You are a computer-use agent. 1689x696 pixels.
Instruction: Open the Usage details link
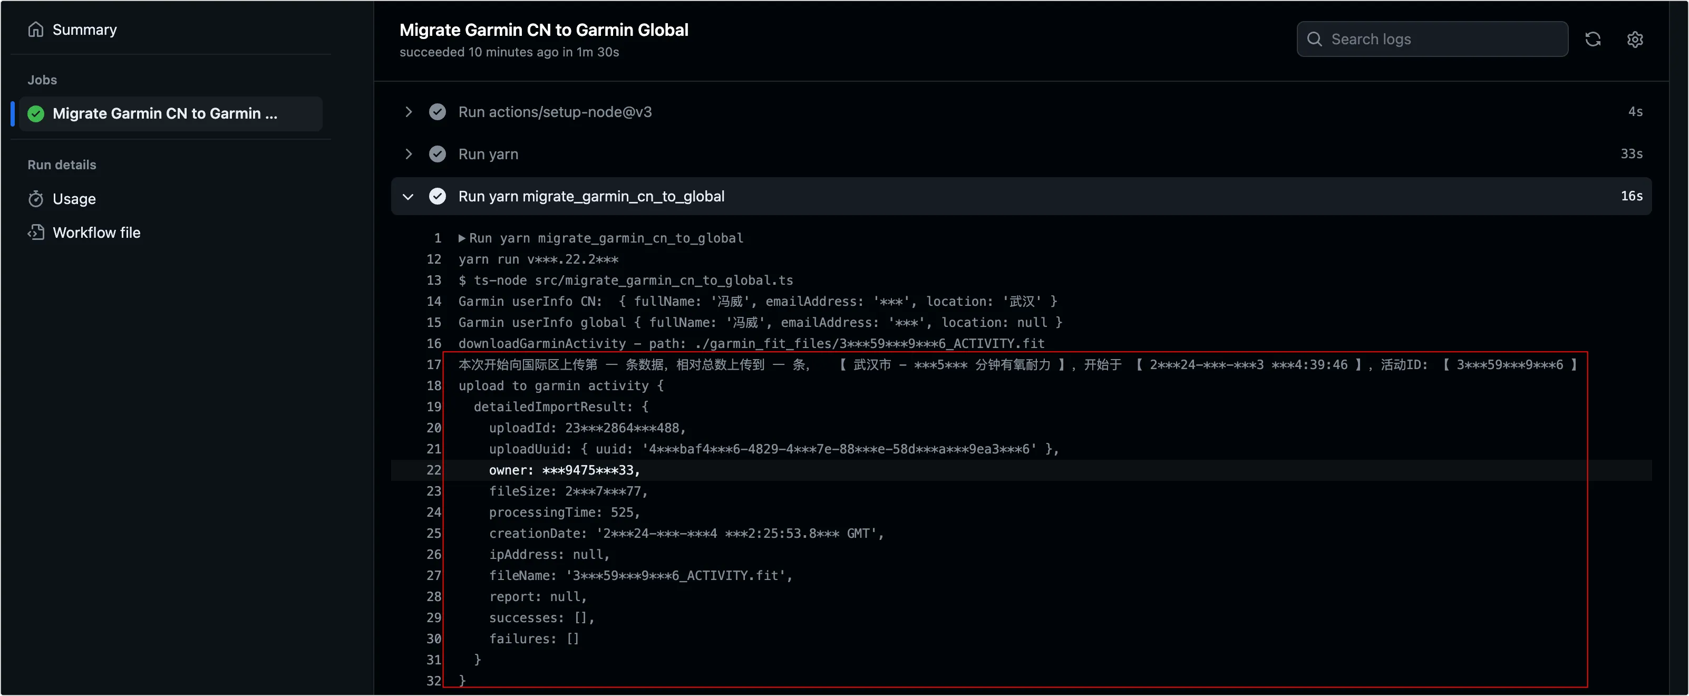tap(74, 199)
